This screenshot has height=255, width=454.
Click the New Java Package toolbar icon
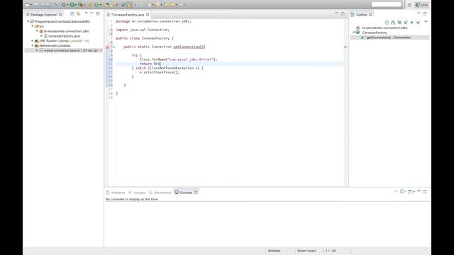click(90, 5)
